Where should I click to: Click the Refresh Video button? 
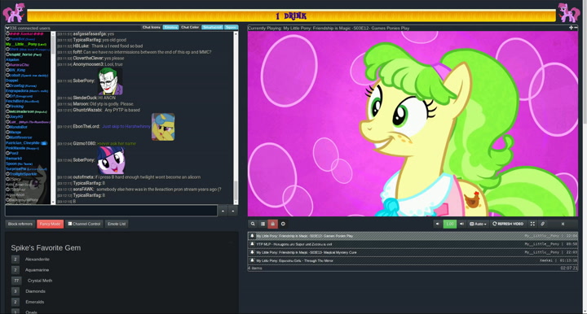(x=508, y=224)
